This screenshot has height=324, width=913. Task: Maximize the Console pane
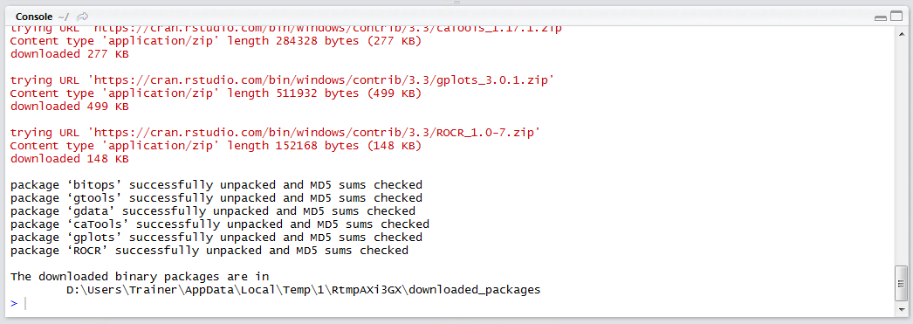896,17
